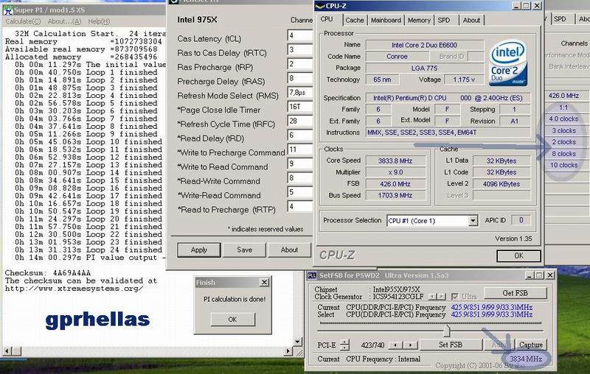Click Super PI horizontal scrollbar right arrow
The height and width of the screenshot is (374, 590).
point(288,351)
